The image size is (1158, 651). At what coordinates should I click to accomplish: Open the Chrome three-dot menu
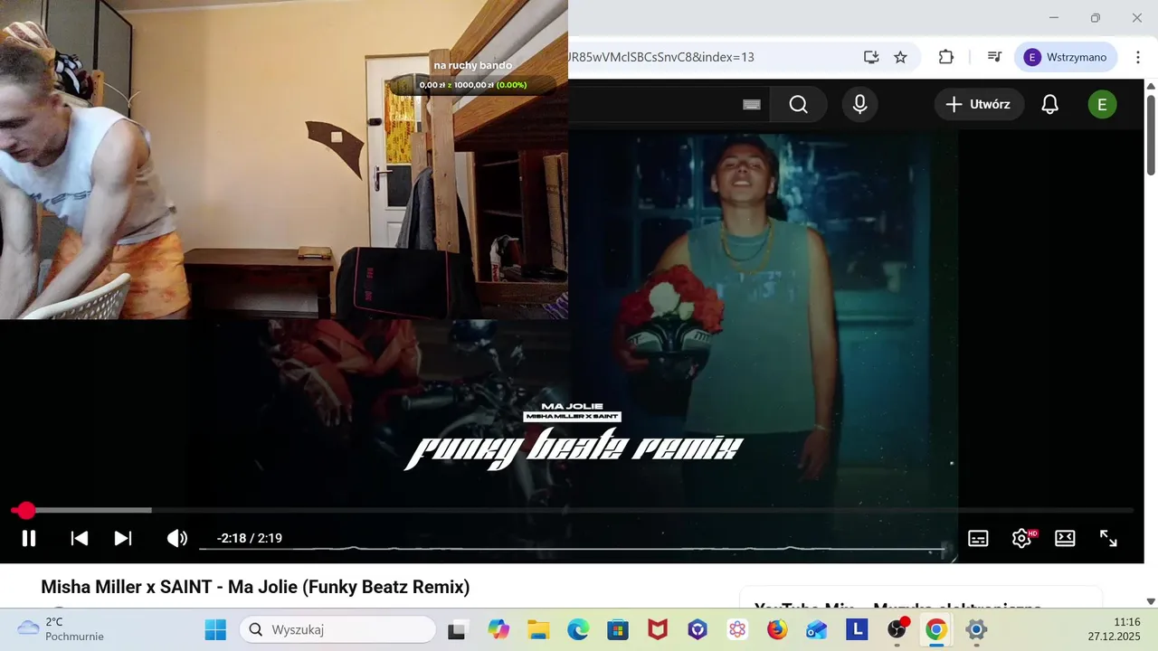coord(1137,57)
